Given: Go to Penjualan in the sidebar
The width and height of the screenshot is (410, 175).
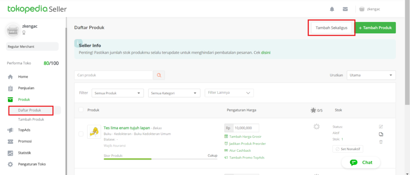Looking at the screenshot, I should 26,88.
